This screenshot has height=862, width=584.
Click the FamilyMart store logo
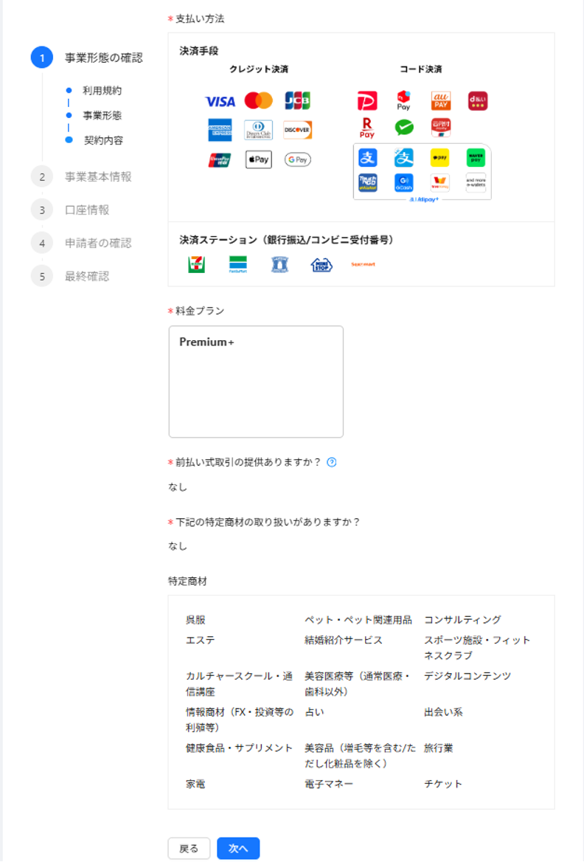tap(238, 264)
